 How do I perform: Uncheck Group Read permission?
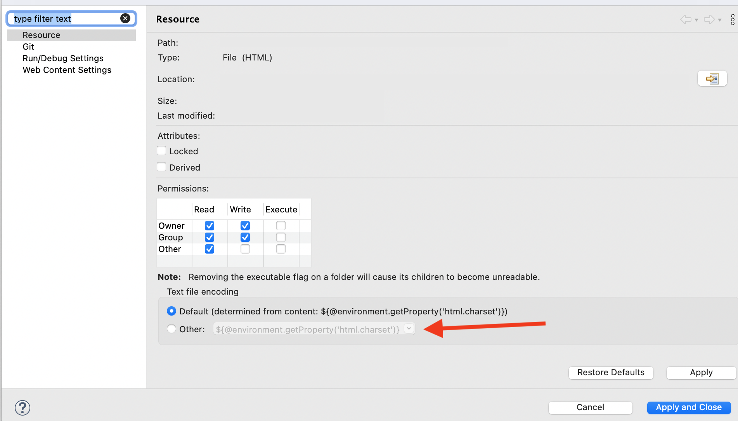pos(210,237)
